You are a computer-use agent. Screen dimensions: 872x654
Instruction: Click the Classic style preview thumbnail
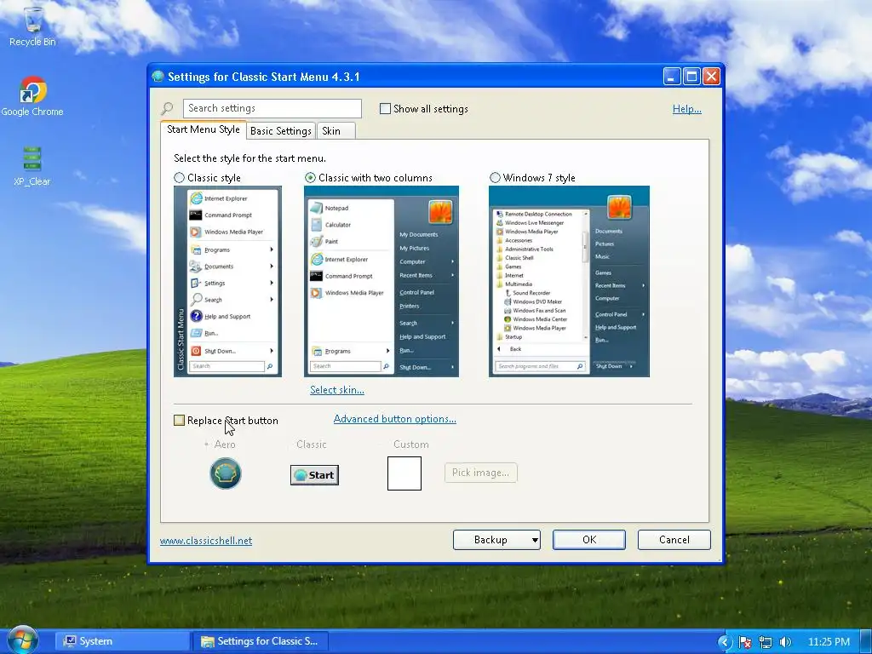point(227,281)
